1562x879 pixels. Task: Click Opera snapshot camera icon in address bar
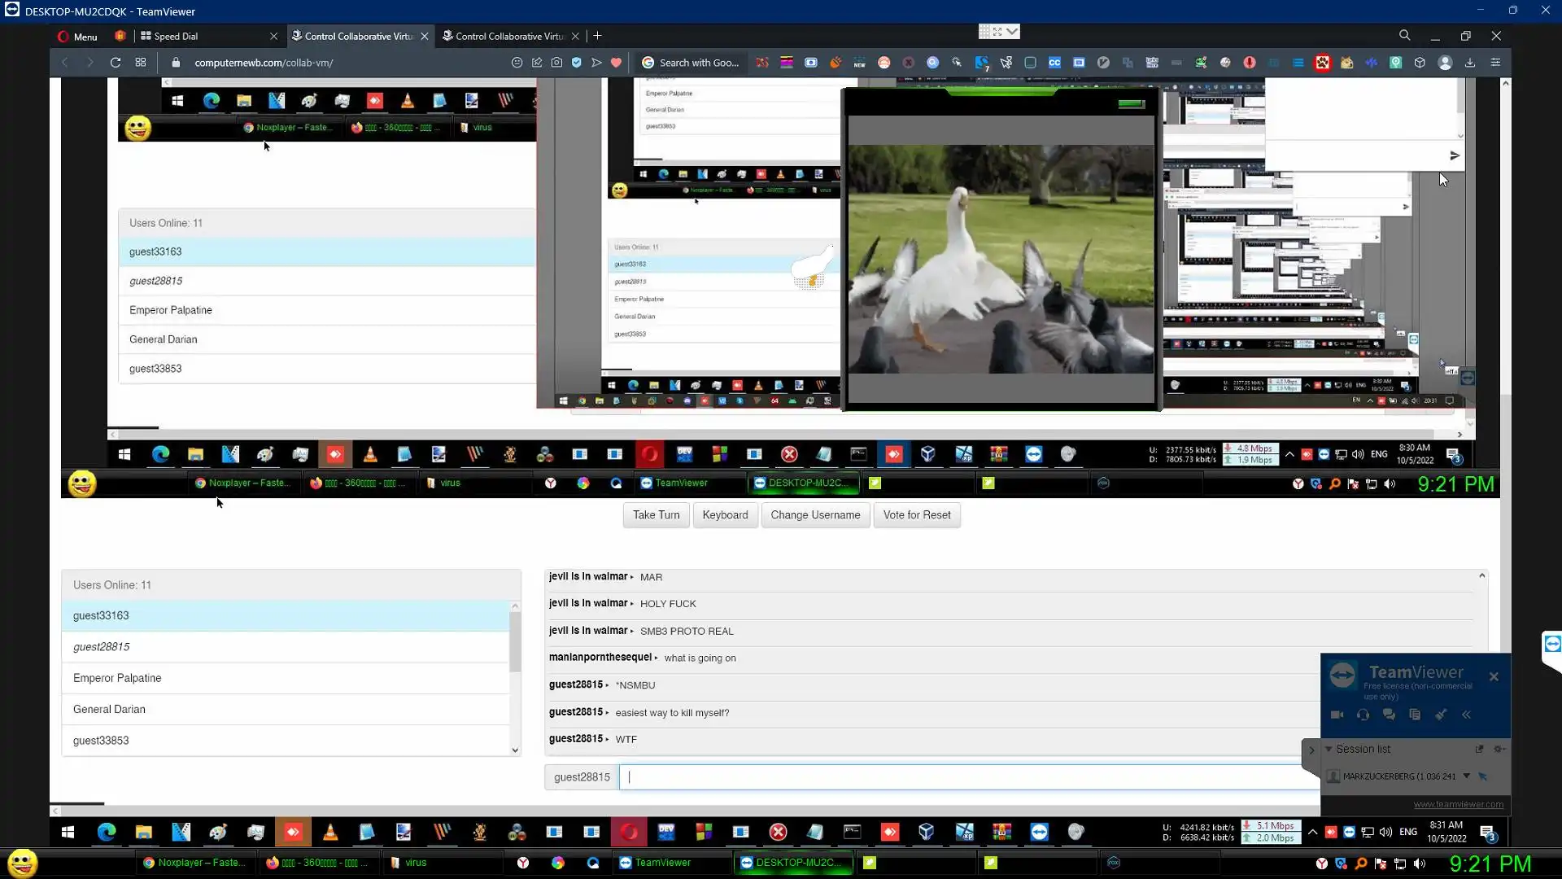click(556, 63)
